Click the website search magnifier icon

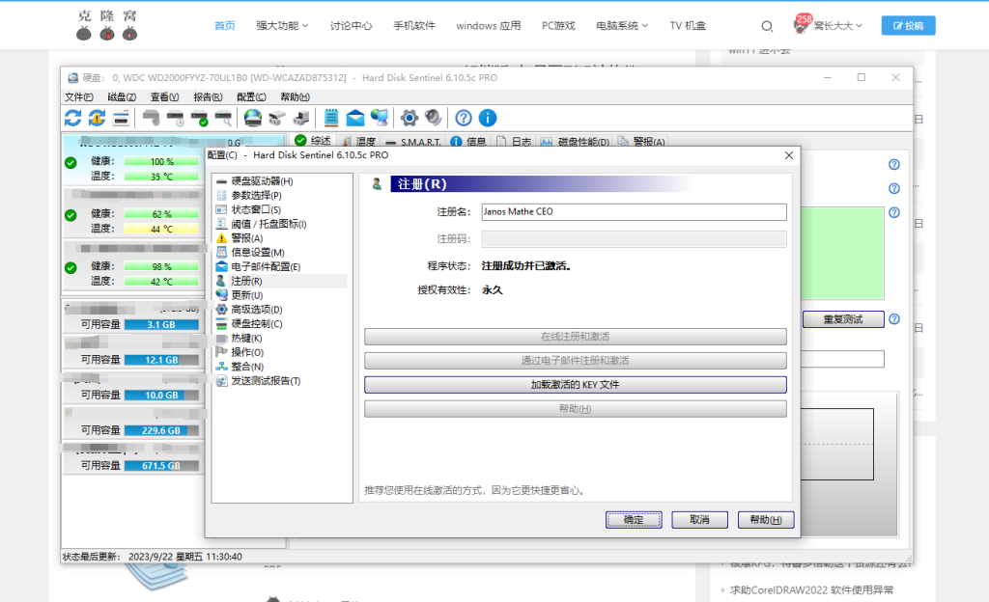click(767, 26)
